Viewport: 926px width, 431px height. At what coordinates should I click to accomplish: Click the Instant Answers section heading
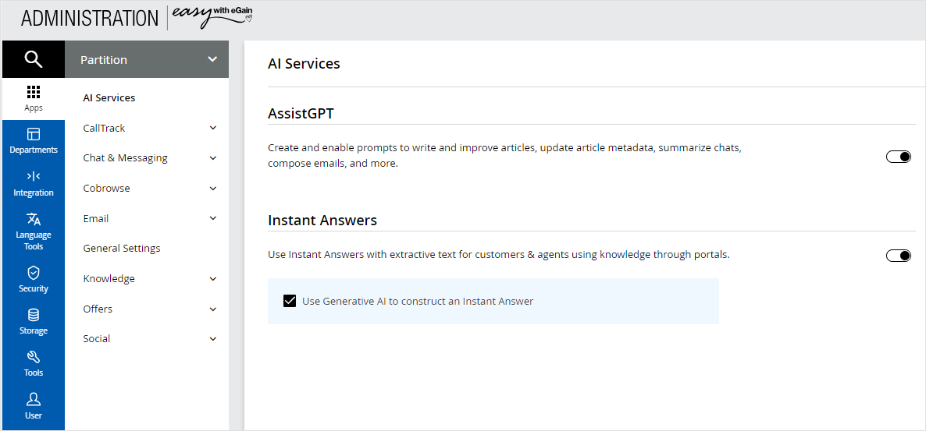point(322,221)
